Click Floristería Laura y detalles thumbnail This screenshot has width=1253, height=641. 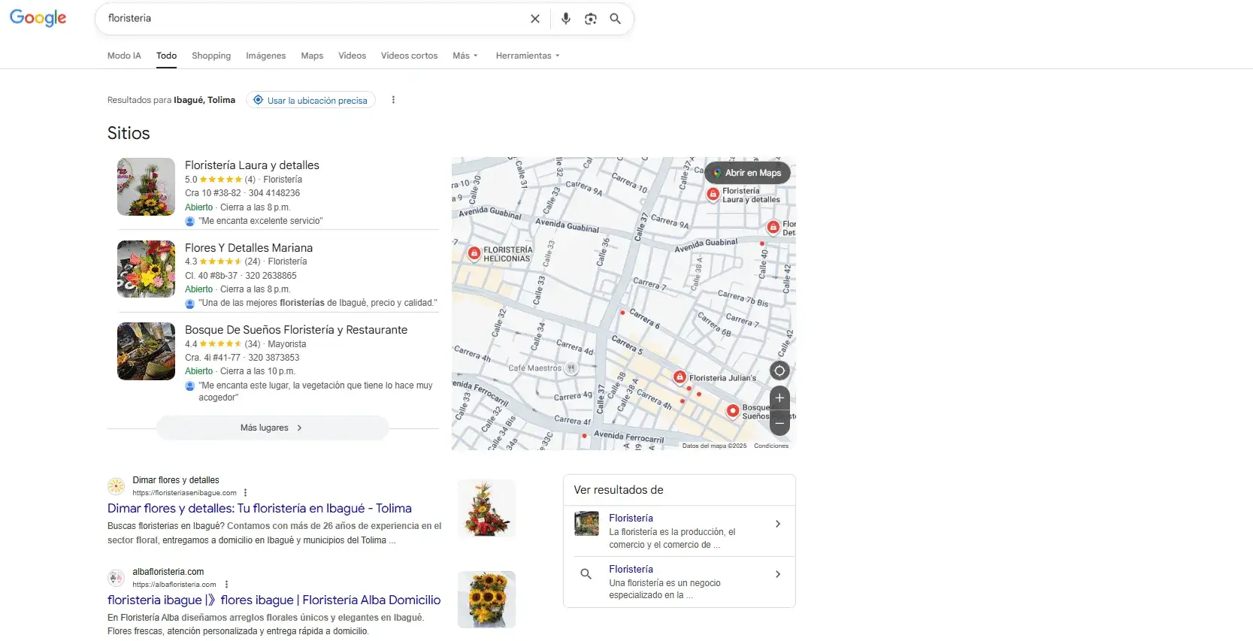click(x=146, y=187)
